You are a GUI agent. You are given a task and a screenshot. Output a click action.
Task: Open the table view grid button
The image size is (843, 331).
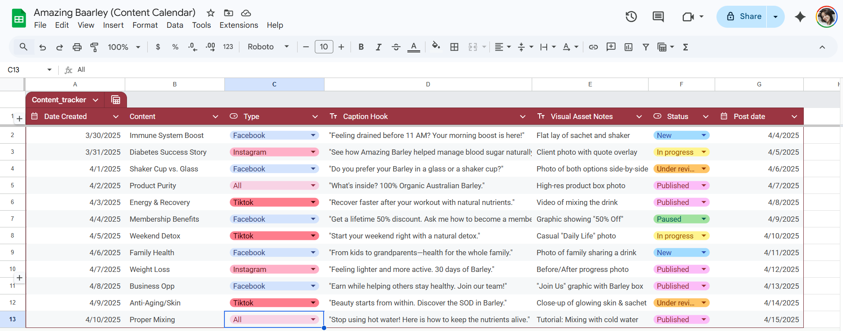116,100
